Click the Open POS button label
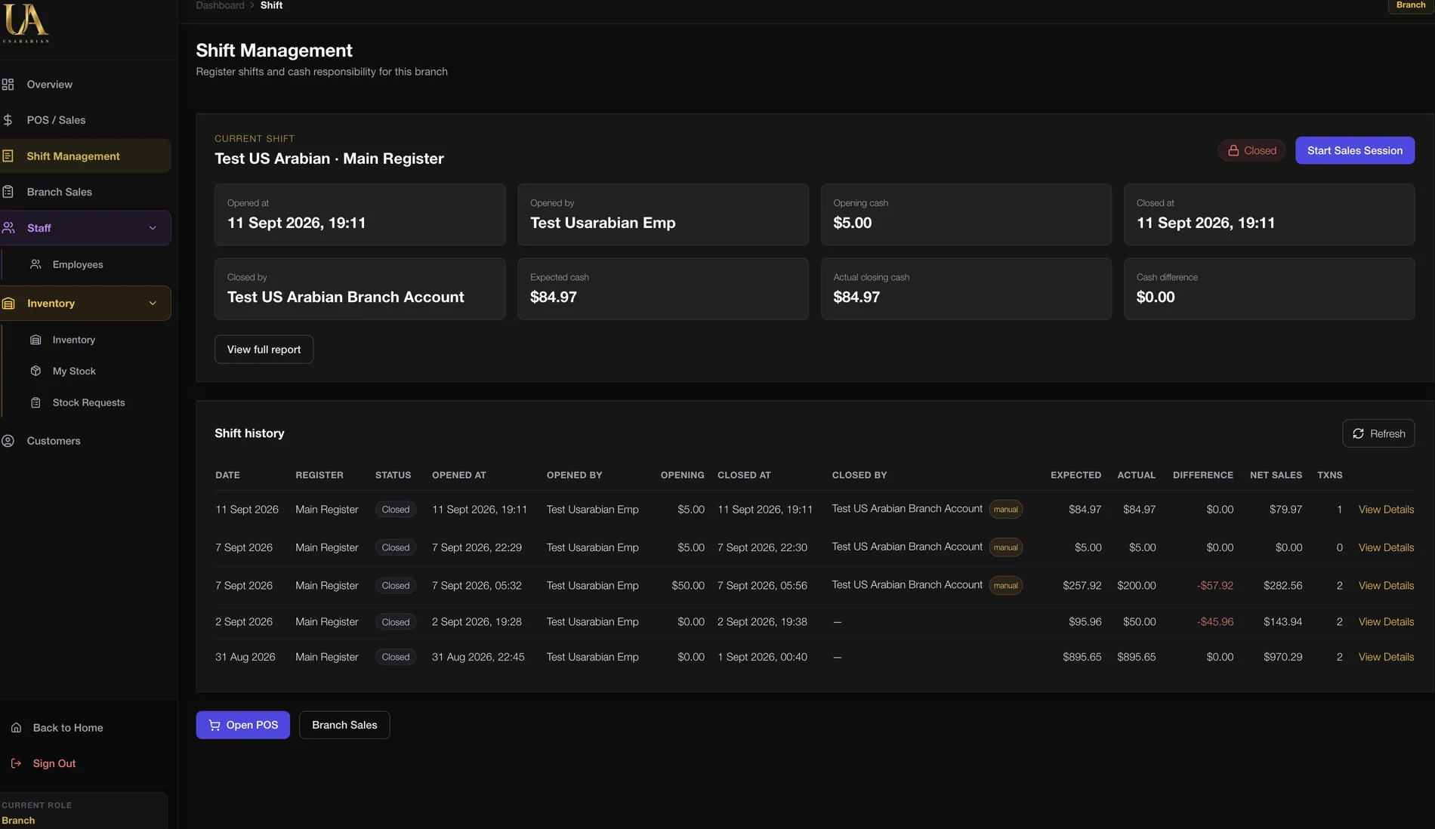Screen dimensions: 1435x829 (x=252, y=725)
